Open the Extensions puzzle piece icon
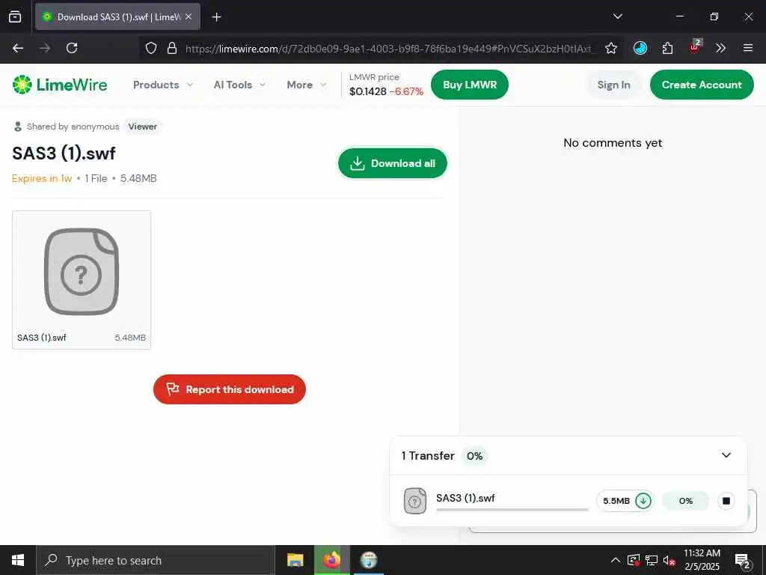This screenshot has width=766, height=575. pyautogui.click(x=667, y=48)
